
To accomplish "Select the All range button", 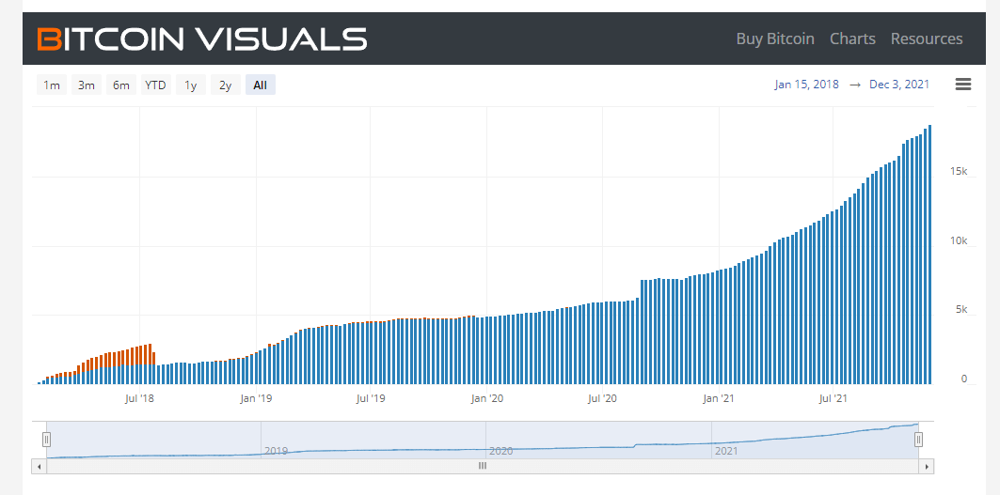I will coord(261,85).
